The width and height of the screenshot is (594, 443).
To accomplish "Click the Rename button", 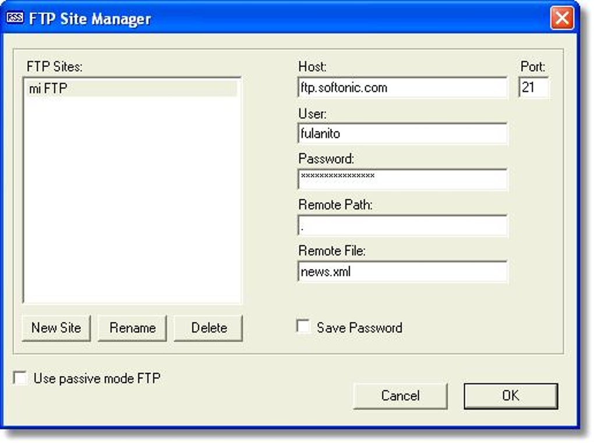I will (x=132, y=328).
